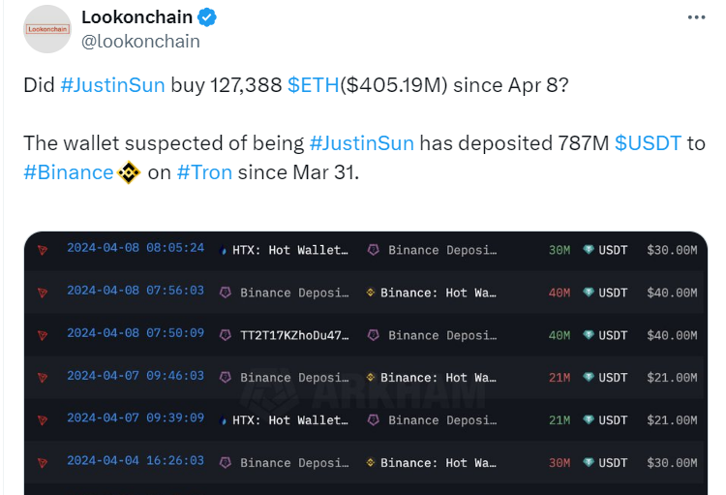Screen dimensions: 726x495
Task: Click the blue verified badge icon
Action: tap(207, 17)
